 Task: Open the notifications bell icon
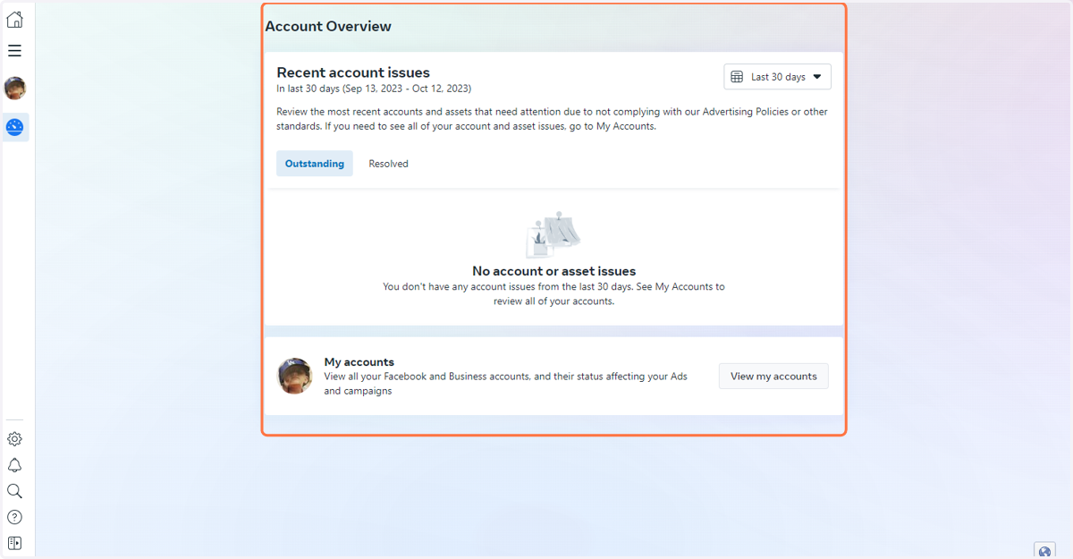click(14, 465)
